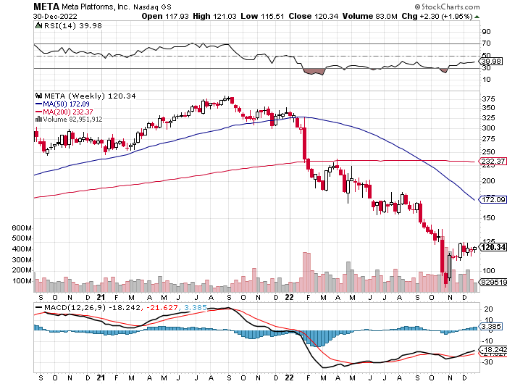Click the '22' year label under MACD panel
Viewport: 507px width, 384px height.
click(x=289, y=377)
